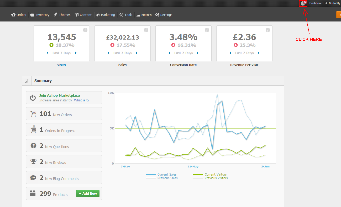
Task: Click the speech bubble icon for Blog Comments
Action: tap(33, 178)
